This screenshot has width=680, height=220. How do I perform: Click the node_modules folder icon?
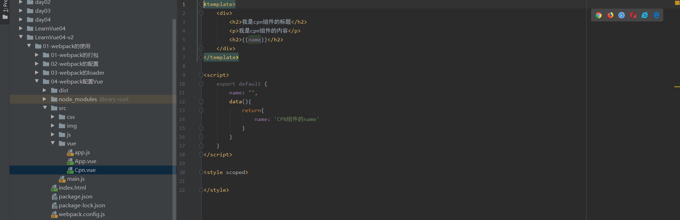click(x=54, y=99)
